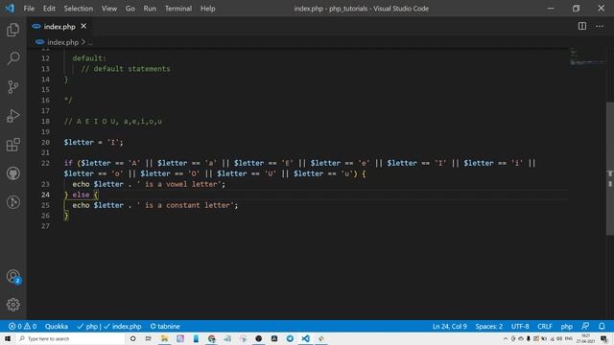
Task: Click the 'default:' keyword on line 12
Action: (89, 57)
